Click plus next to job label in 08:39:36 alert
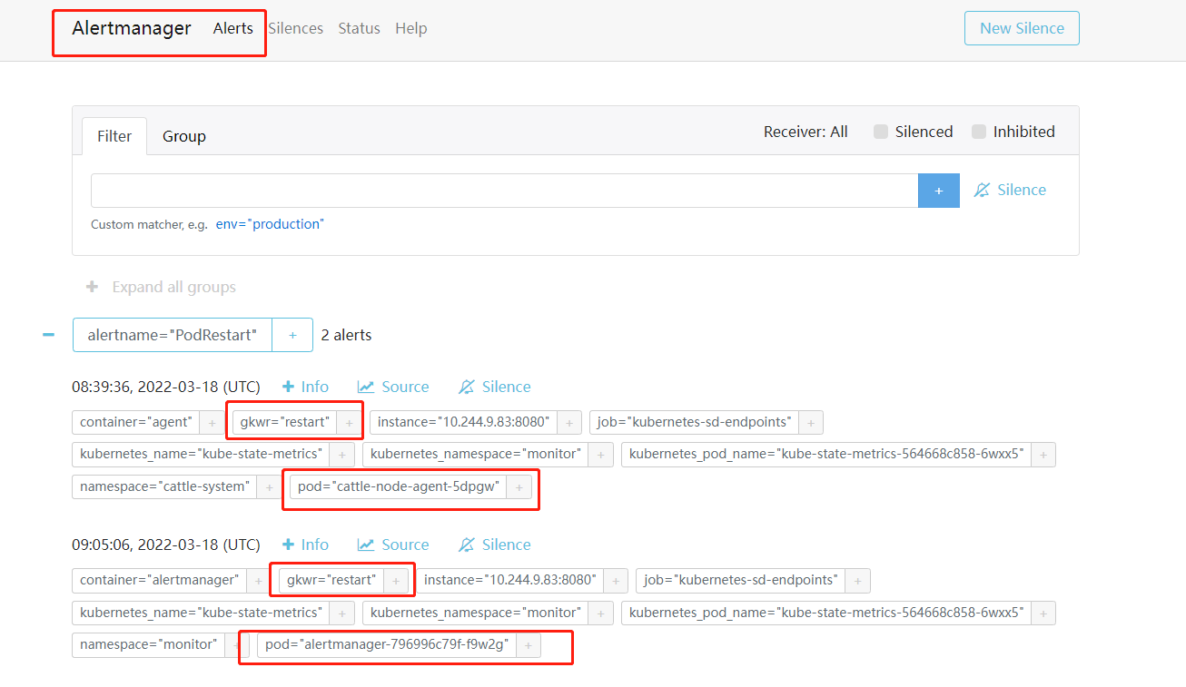Screen dimensions: 1186x687 click(811, 422)
